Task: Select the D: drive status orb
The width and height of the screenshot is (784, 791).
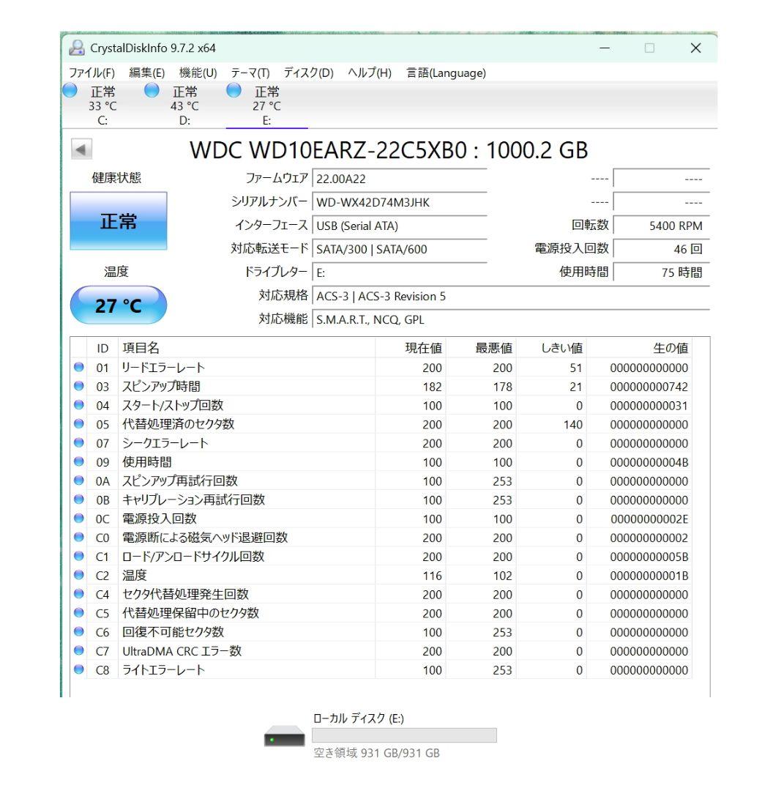Action: coord(152,91)
